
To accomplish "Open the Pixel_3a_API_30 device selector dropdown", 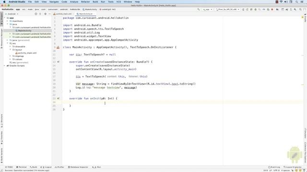I will coord(227,10).
